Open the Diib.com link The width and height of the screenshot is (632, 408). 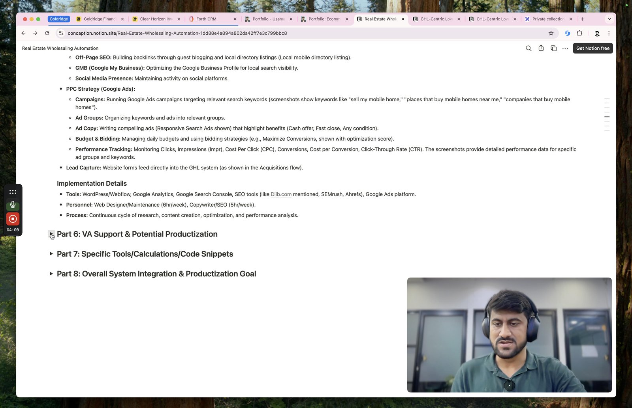coord(281,194)
